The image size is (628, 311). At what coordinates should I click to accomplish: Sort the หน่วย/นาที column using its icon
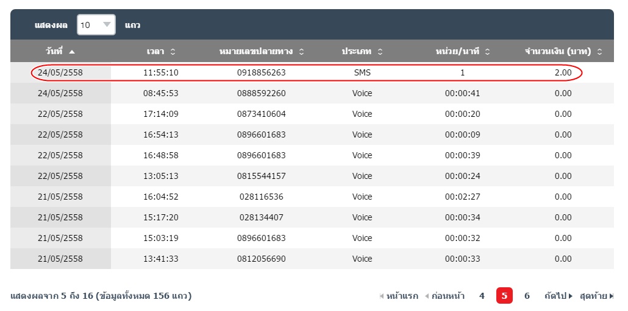point(487,52)
